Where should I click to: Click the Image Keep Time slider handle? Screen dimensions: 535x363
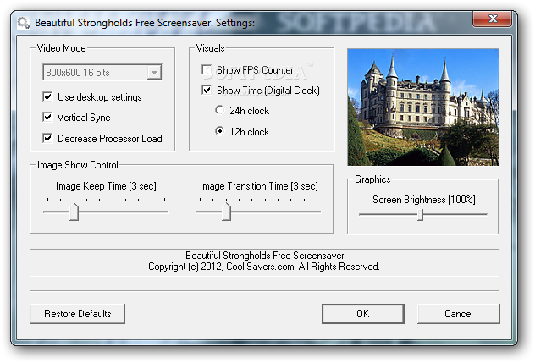coord(74,212)
